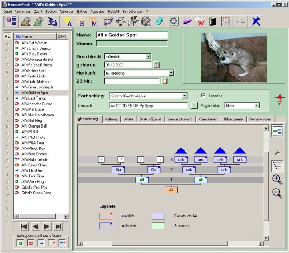This screenshot has height=253, width=289.
Task: Click the zoom out magnifier icon
Action: (x=277, y=193)
